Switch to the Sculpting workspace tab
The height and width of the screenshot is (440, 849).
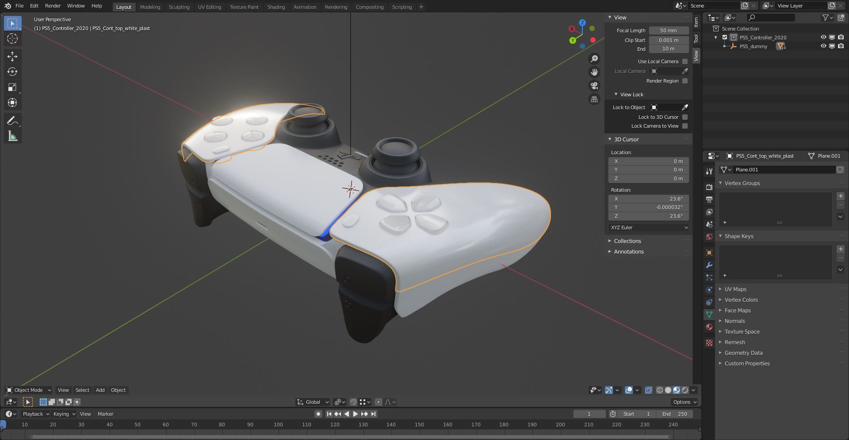(x=179, y=7)
